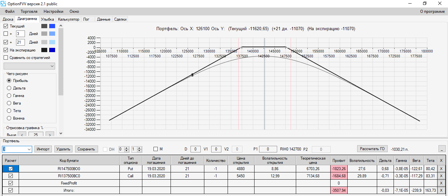Select the RI137500BC0 security code cell
This screenshot has width=448, height=196.
(x=69, y=176)
